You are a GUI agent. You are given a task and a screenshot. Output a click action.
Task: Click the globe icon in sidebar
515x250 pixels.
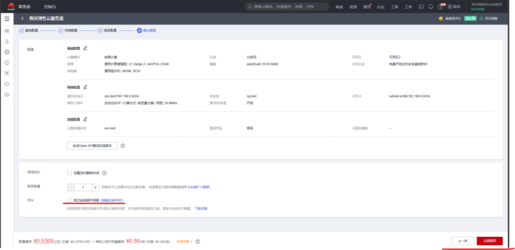click(6, 52)
